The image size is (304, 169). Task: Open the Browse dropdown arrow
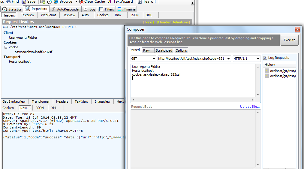click(x=76, y=2)
